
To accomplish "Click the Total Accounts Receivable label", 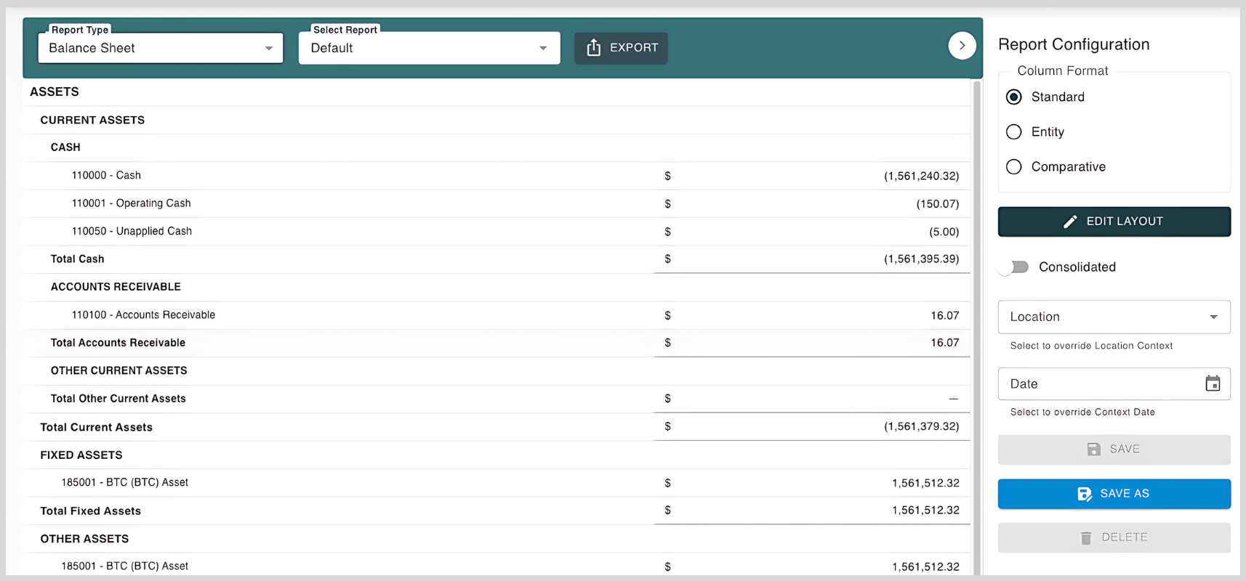I will [x=118, y=343].
